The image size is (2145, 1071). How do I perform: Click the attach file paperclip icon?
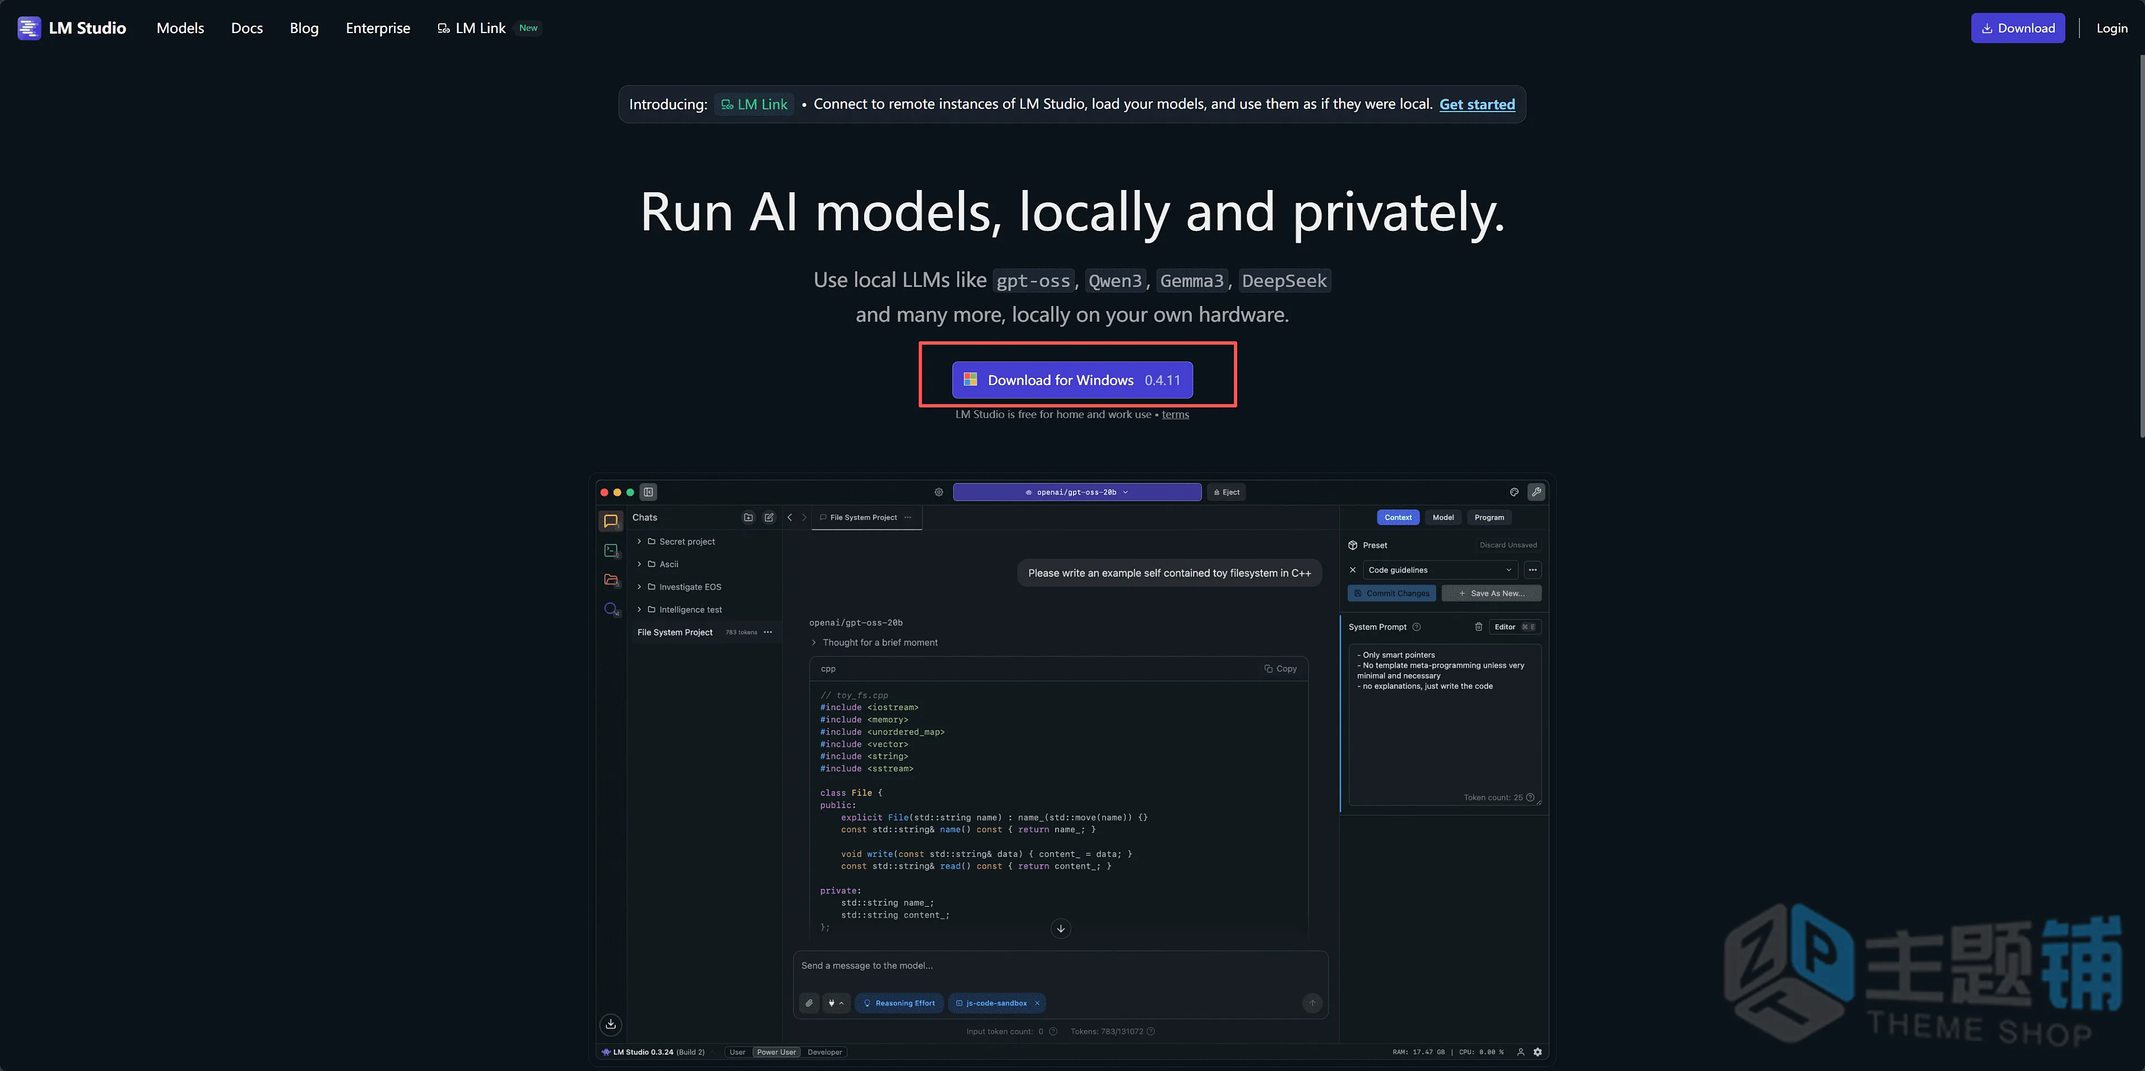pyautogui.click(x=809, y=1004)
